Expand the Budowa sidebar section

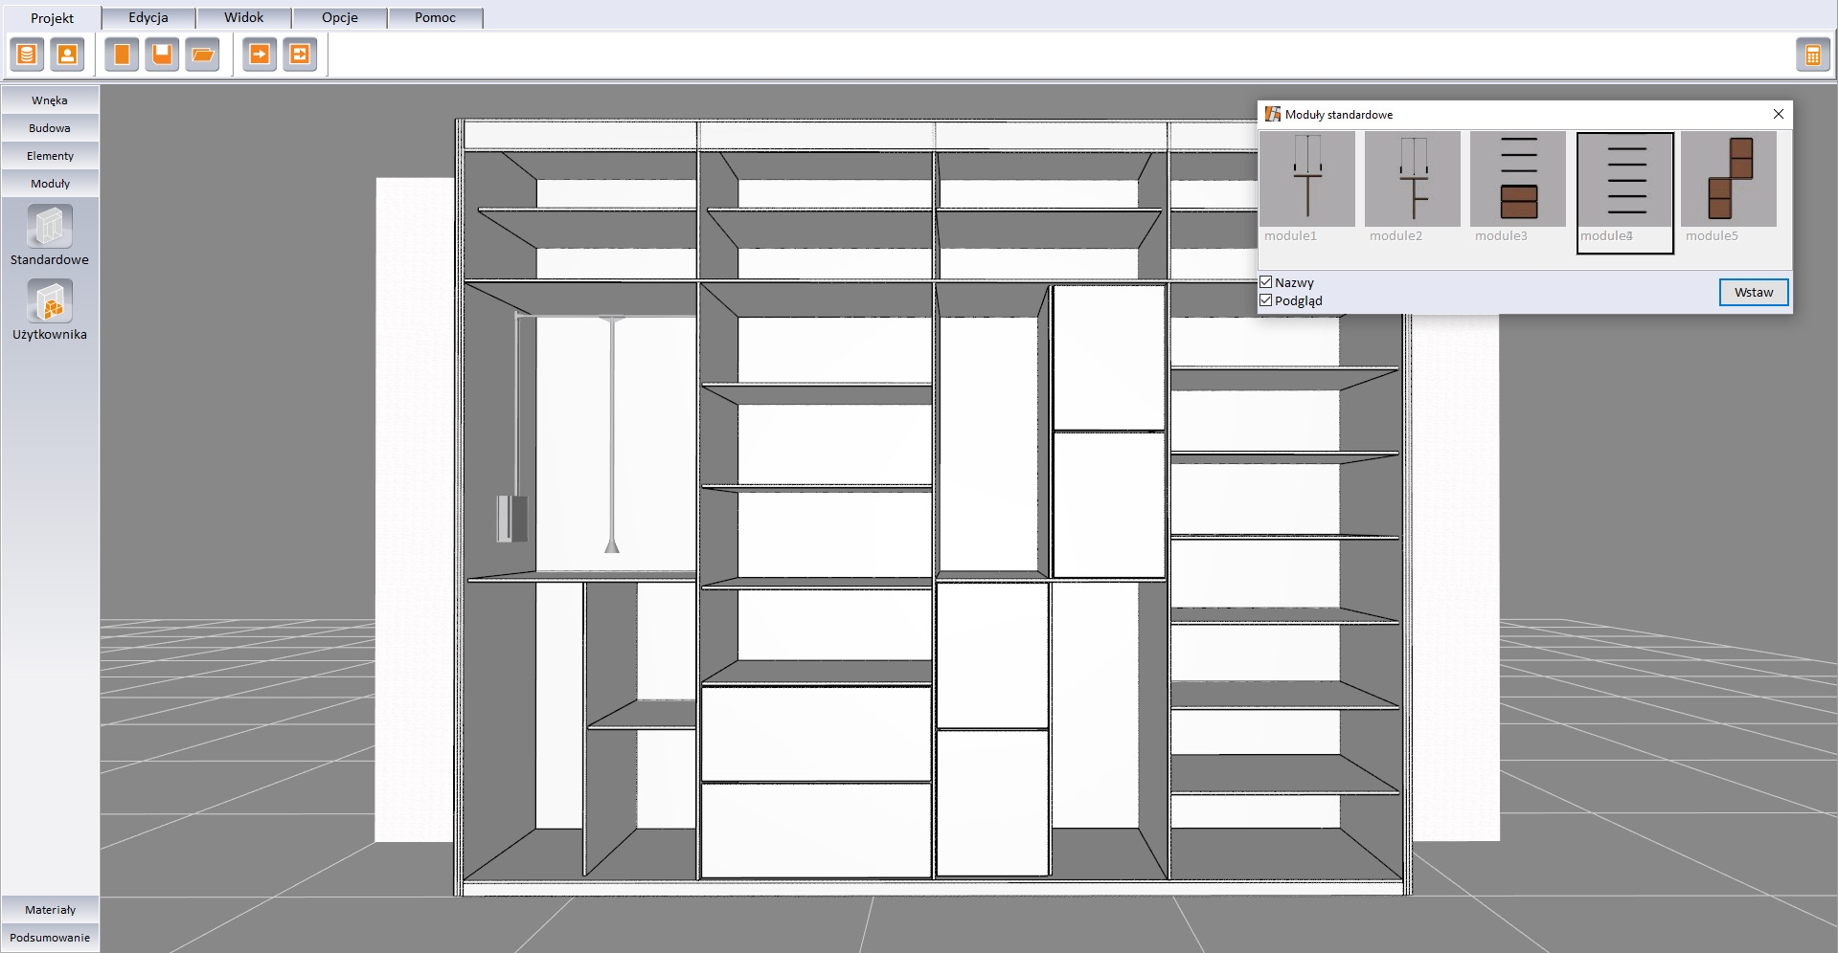coord(50,128)
